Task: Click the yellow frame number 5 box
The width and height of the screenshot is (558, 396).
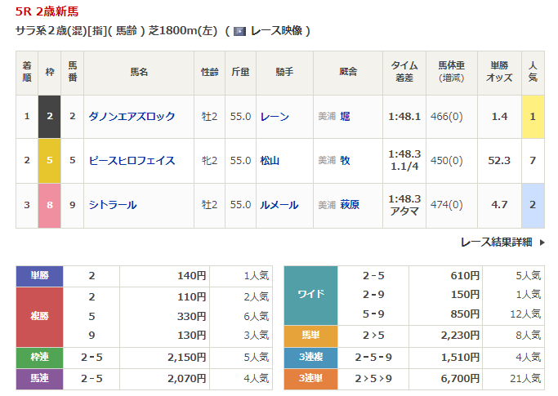Action: pyautogui.click(x=50, y=161)
